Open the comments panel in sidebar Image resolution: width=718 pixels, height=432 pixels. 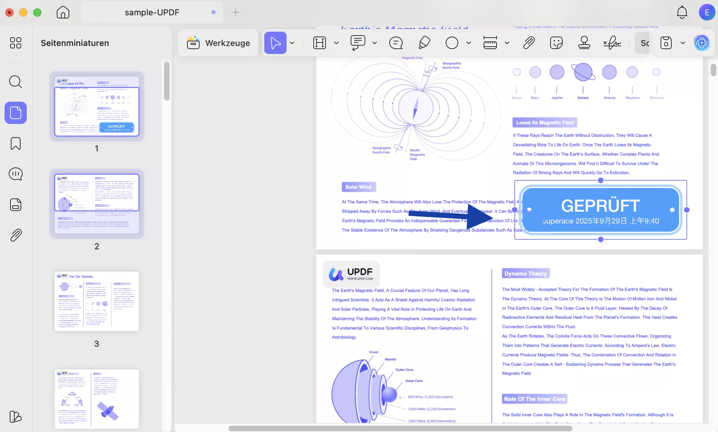pyautogui.click(x=15, y=174)
